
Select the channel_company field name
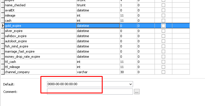tap(17, 72)
